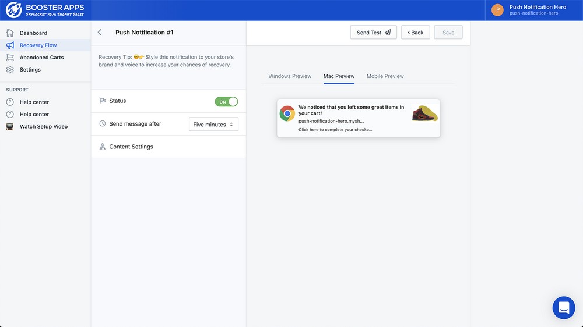Click the Push Notification #1 title
The image size is (583, 327).
(144, 32)
